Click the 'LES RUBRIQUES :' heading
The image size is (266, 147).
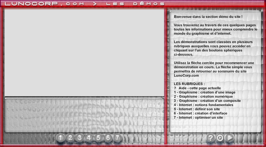tap(189, 84)
